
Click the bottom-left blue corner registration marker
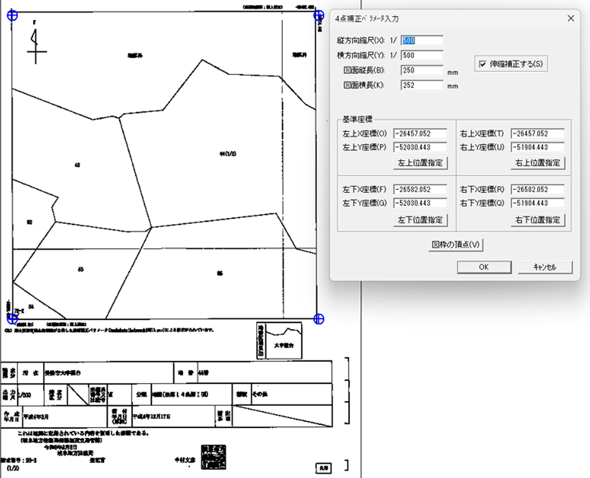tap(12, 318)
